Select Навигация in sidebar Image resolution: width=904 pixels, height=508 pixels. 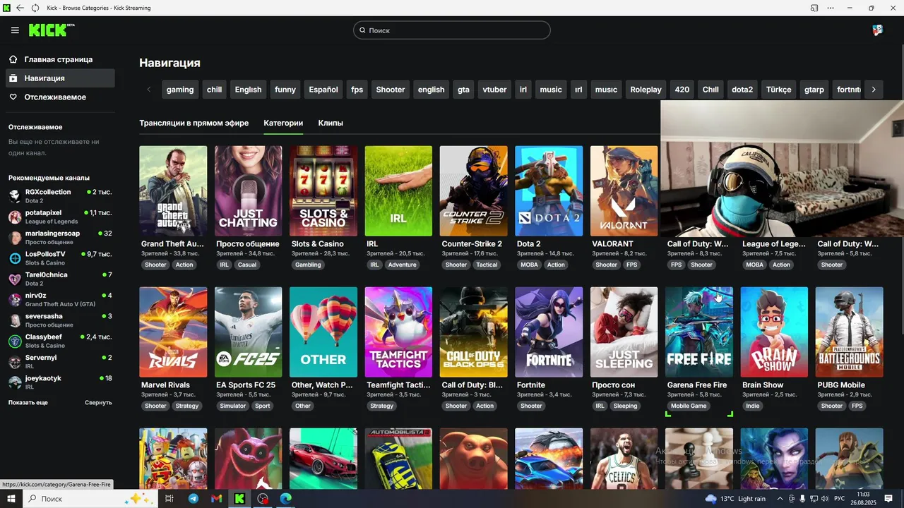[x=59, y=78]
